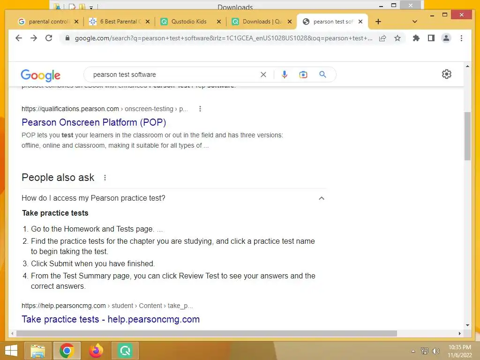Open the network tray icon

pyautogui.click(x=425, y=351)
